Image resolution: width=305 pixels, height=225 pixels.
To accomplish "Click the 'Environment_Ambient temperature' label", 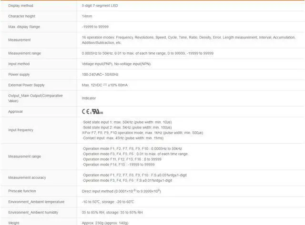I will pyautogui.click(x=36, y=202).
